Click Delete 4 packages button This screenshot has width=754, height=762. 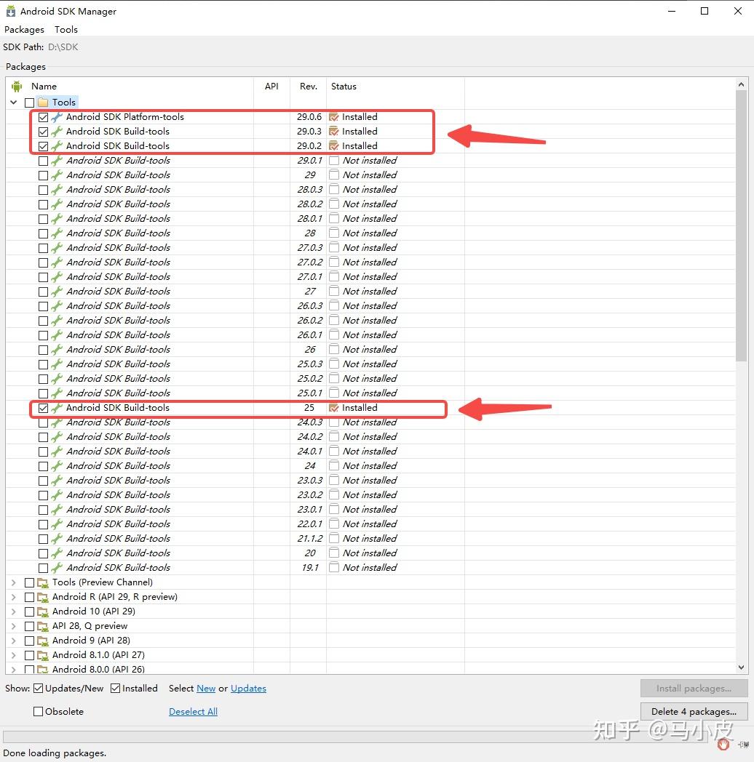694,711
